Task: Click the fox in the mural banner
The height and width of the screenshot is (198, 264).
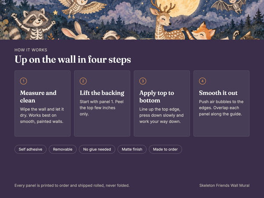Action: coord(201,31)
